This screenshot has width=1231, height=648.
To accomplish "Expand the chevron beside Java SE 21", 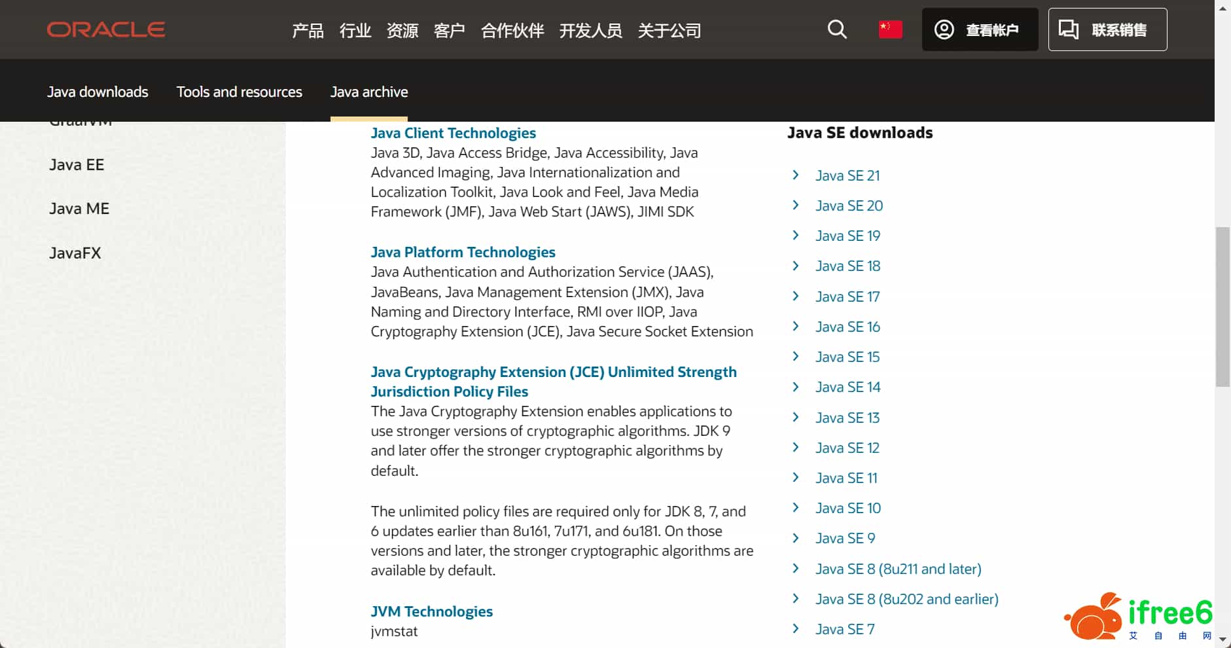I will tap(796, 175).
